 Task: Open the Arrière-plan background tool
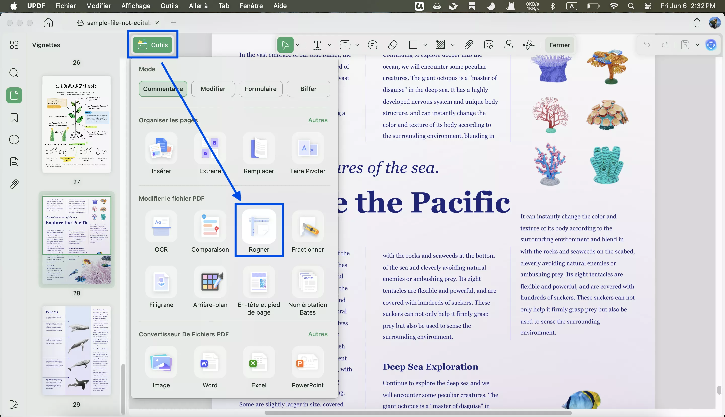coord(210,287)
